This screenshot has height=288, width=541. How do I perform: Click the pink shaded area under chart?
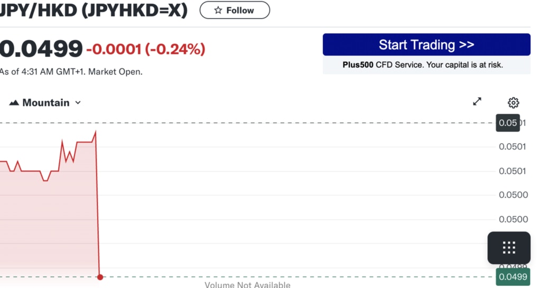(x=48, y=222)
